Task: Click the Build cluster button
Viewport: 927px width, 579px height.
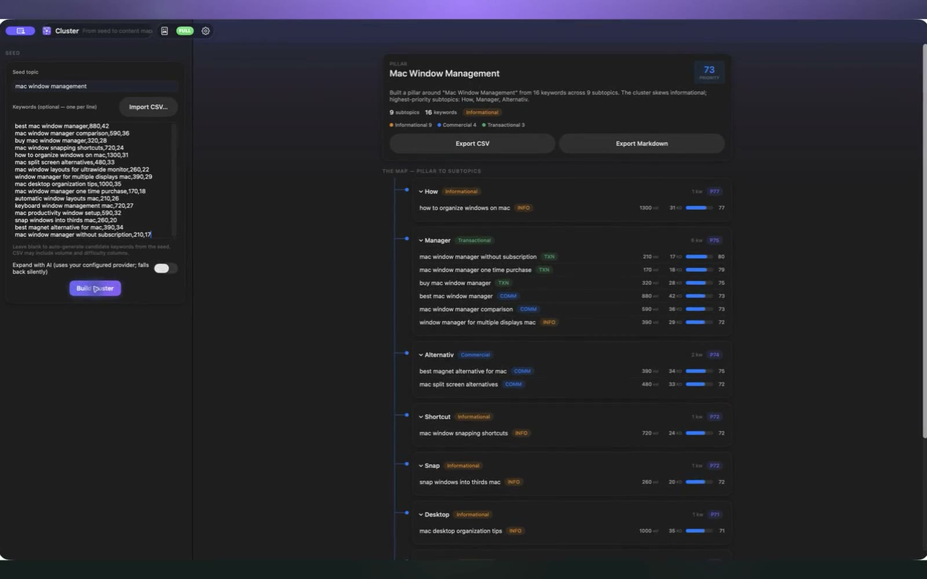Action: [x=95, y=288]
